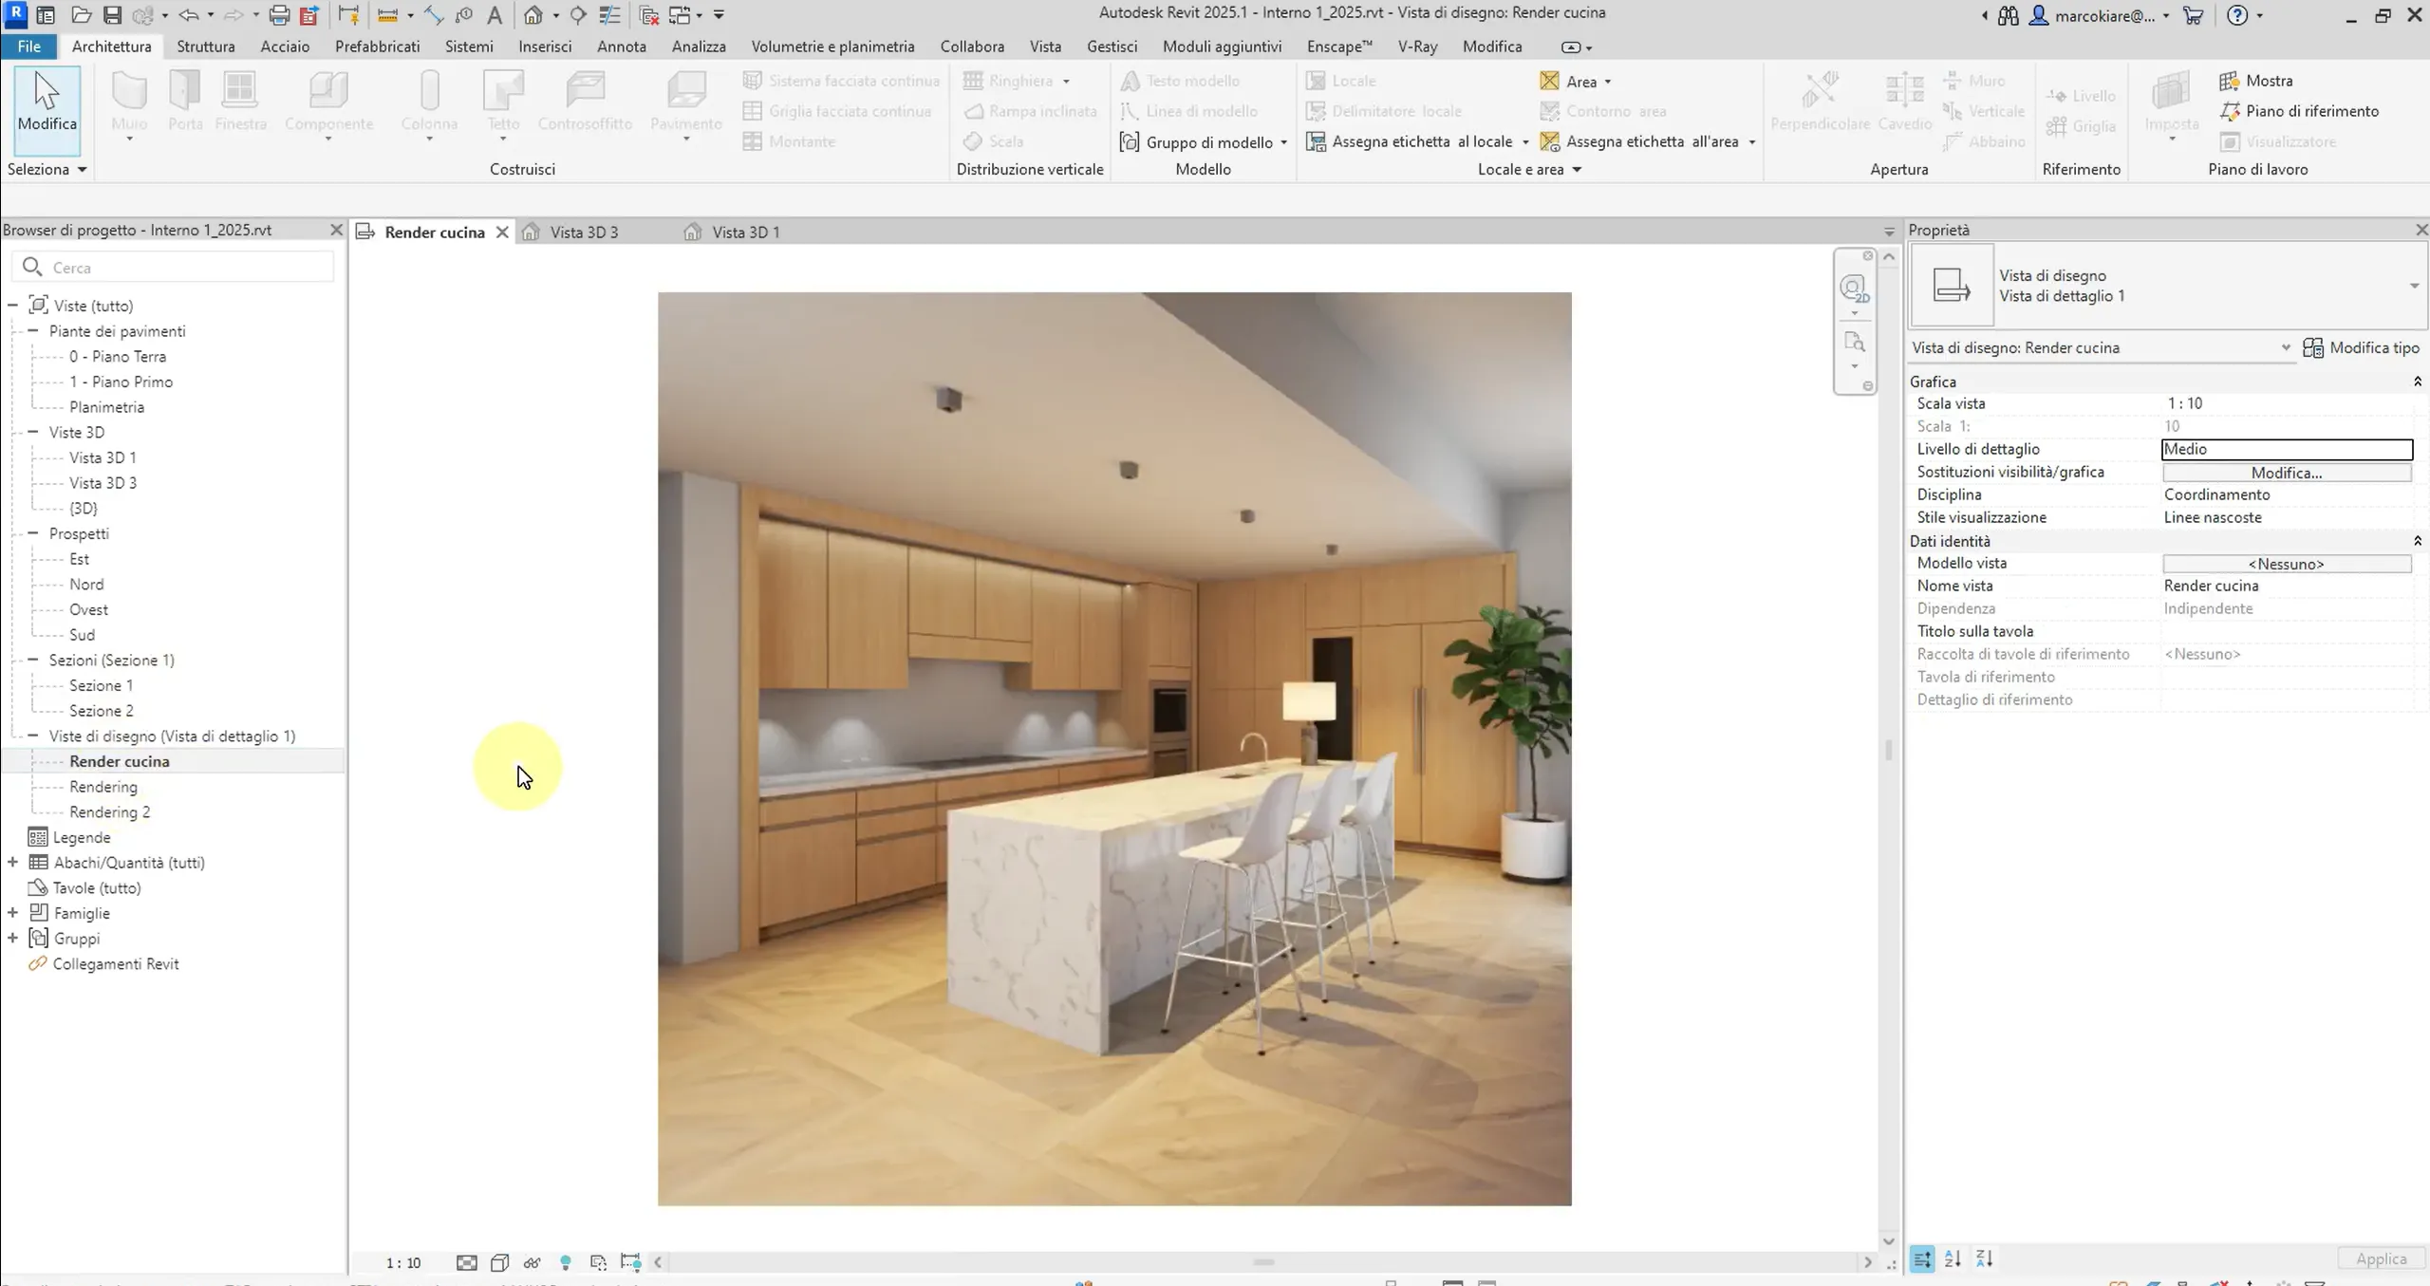
Task: Click the default 3D view house icon
Action: (533, 15)
